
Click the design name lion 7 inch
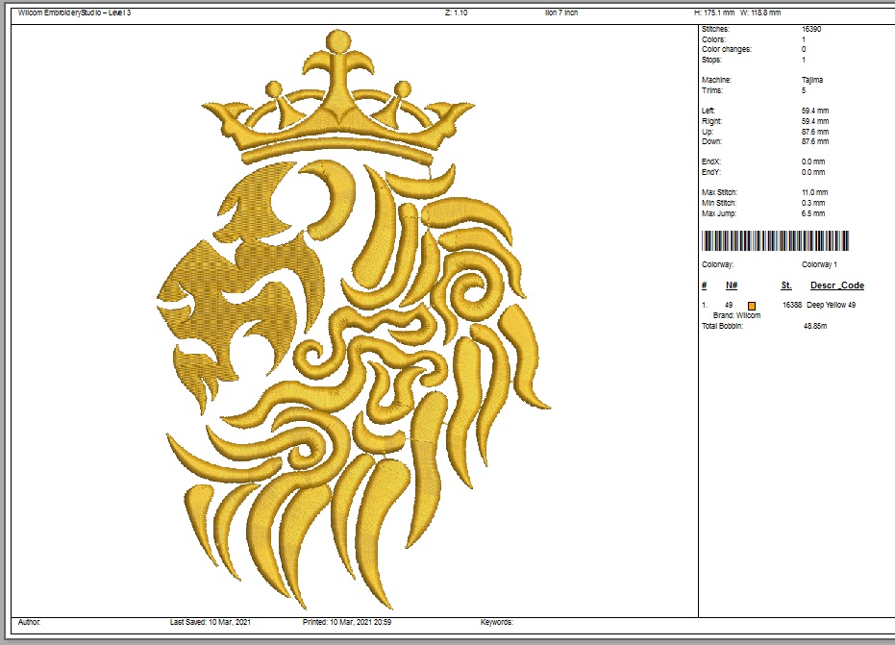(x=562, y=12)
